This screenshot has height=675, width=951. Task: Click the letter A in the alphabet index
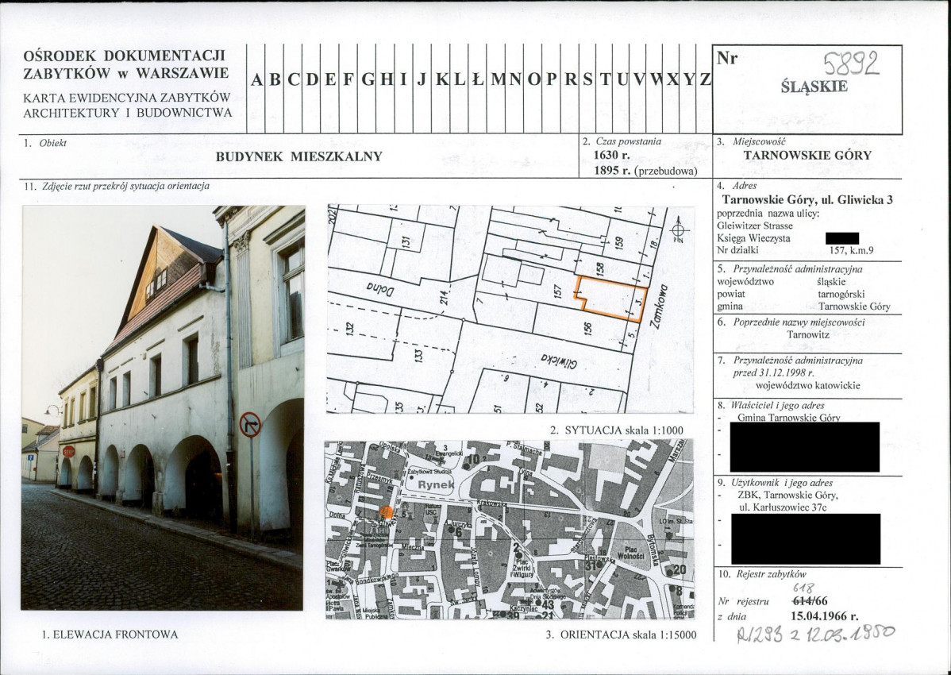[x=256, y=79]
